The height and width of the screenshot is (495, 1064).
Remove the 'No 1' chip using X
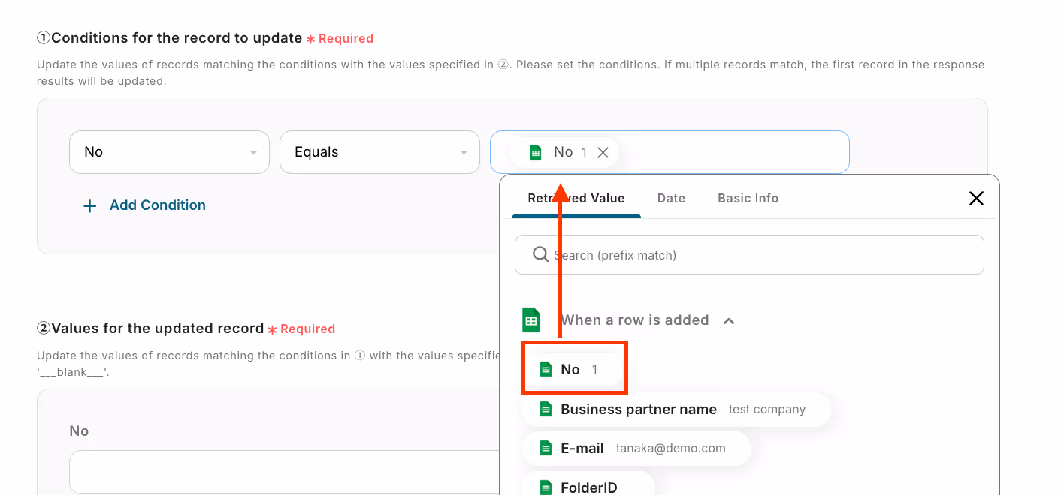point(603,152)
